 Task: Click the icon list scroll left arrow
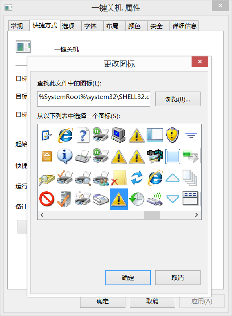point(42,215)
